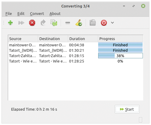Click the red power shutdown icon
This screenshot has width=151, height=125.
(104, 23)
